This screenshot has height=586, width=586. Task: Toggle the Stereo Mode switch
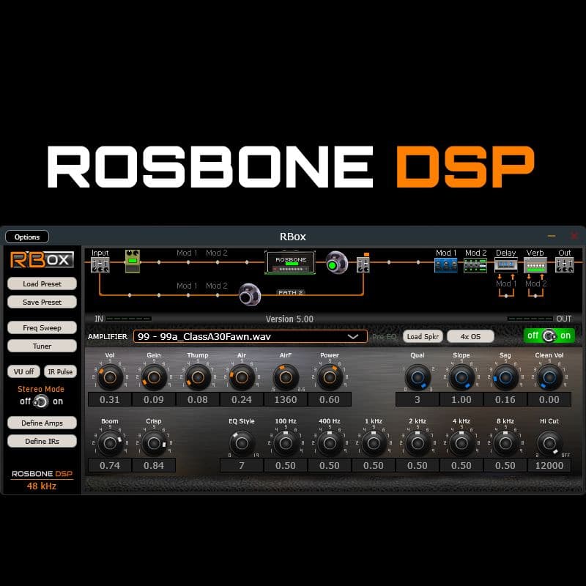pyautogui.click(x=41, y=401)
